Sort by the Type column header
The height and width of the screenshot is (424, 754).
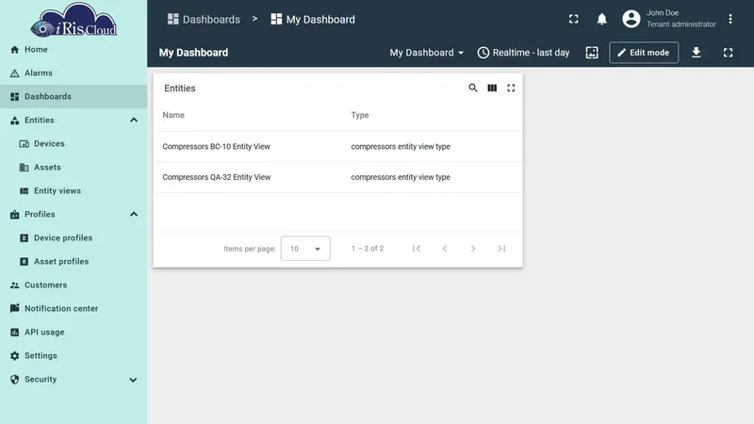click(x=360, y=115)
